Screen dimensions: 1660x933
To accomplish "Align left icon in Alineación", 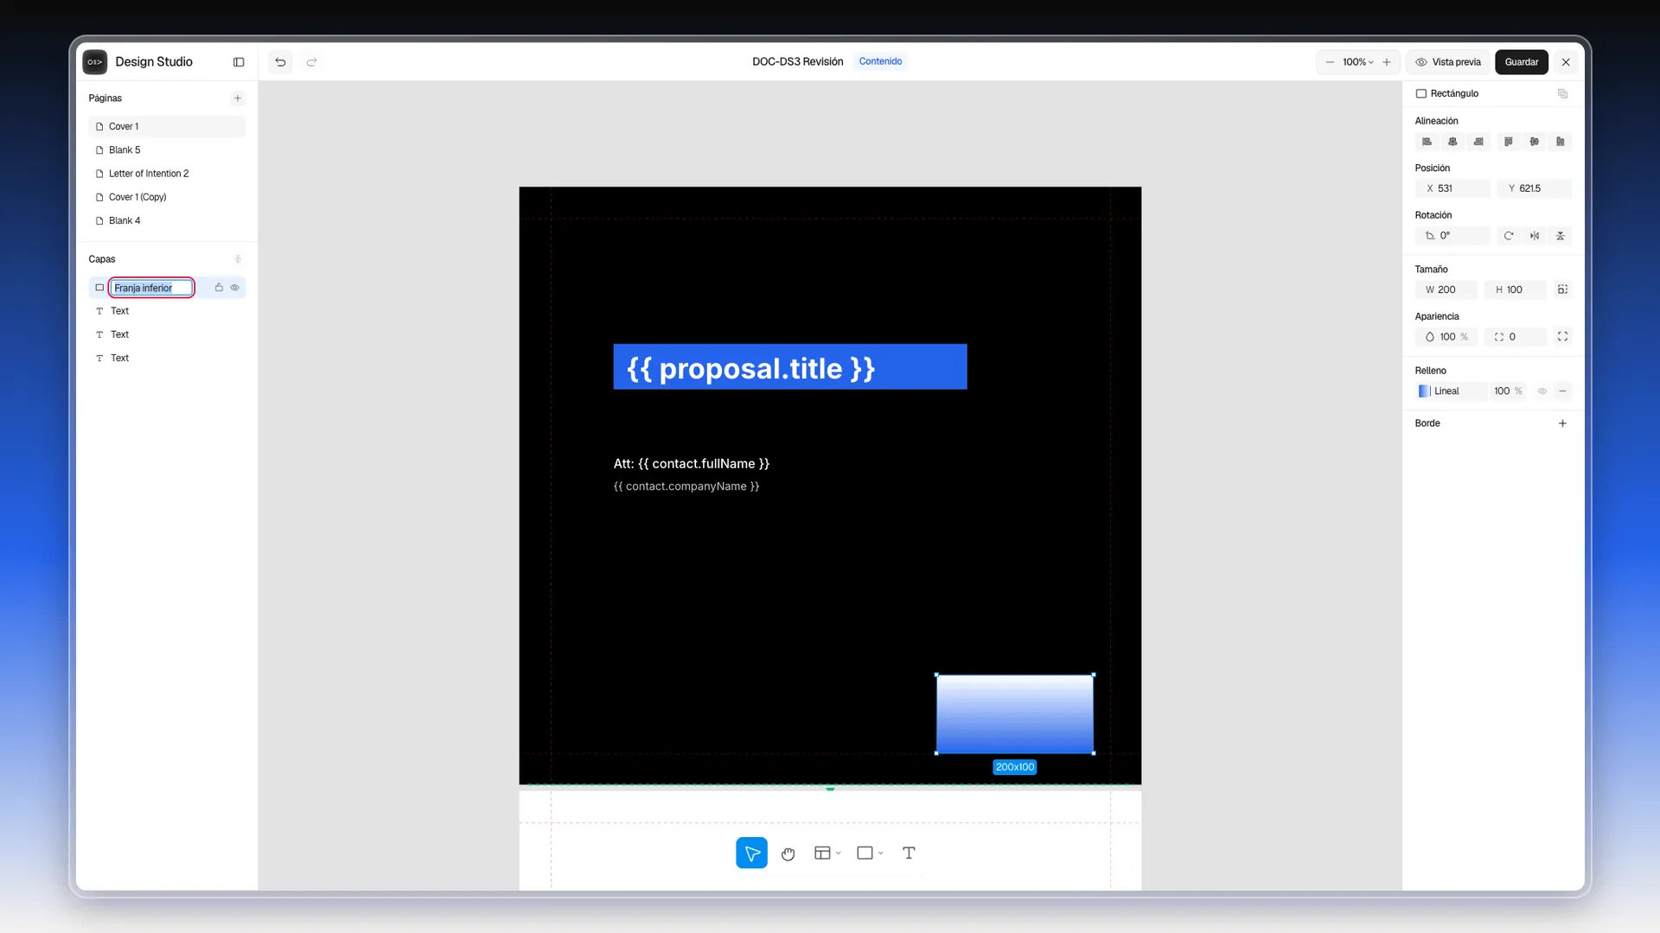I will click(1427, 142).
